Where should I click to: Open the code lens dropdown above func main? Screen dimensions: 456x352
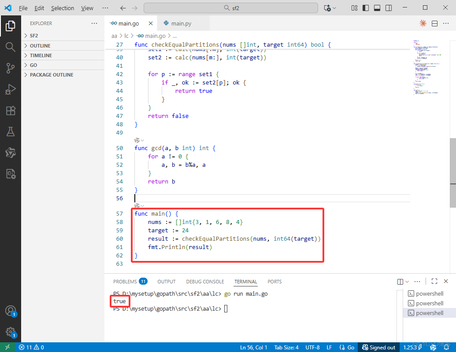click(x=142, y=205)
